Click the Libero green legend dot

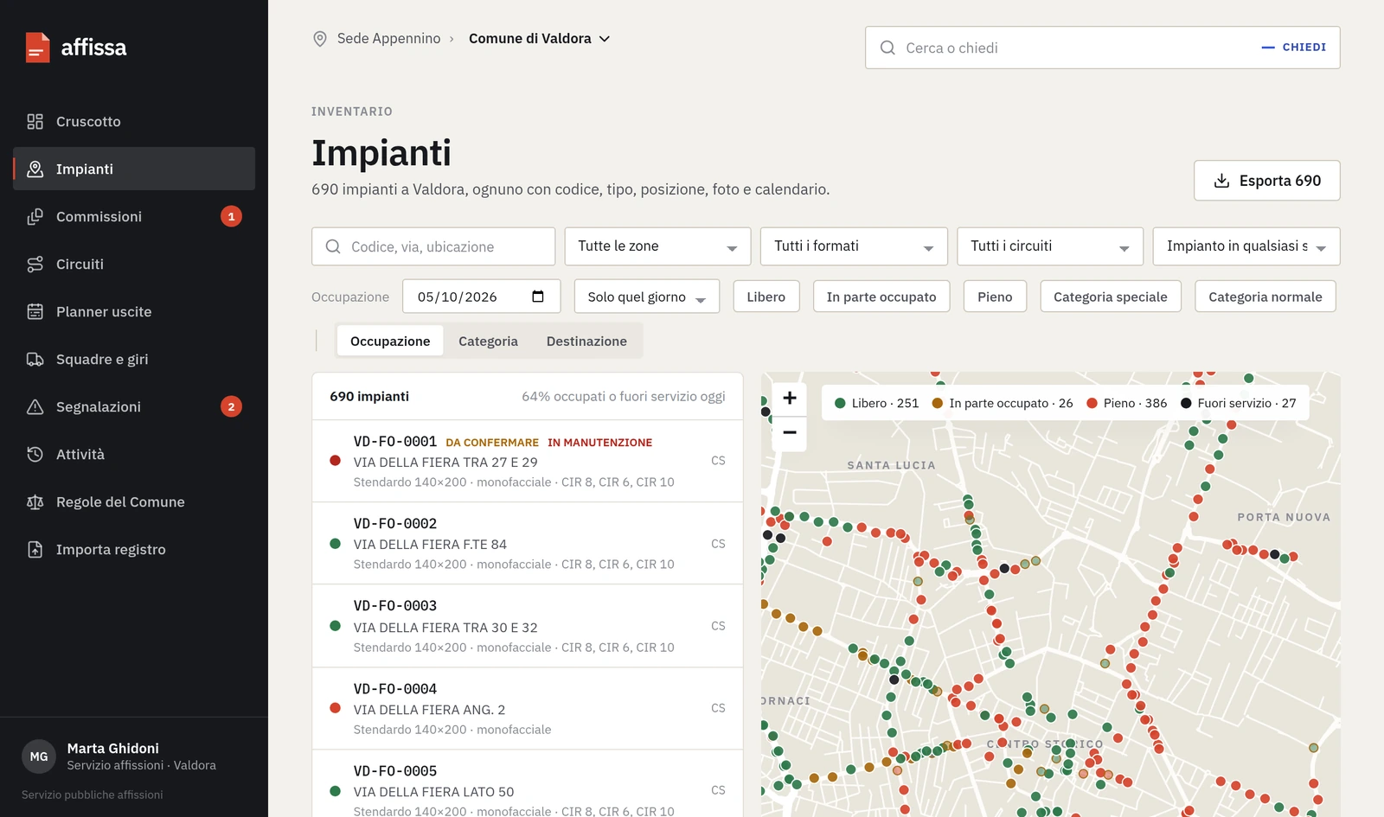click(840, 403)
